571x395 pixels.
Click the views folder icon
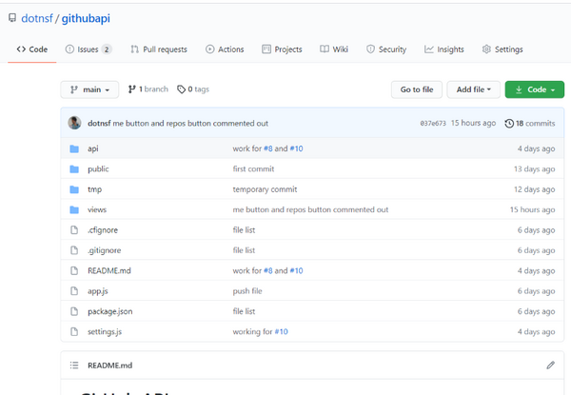(74, 209)
